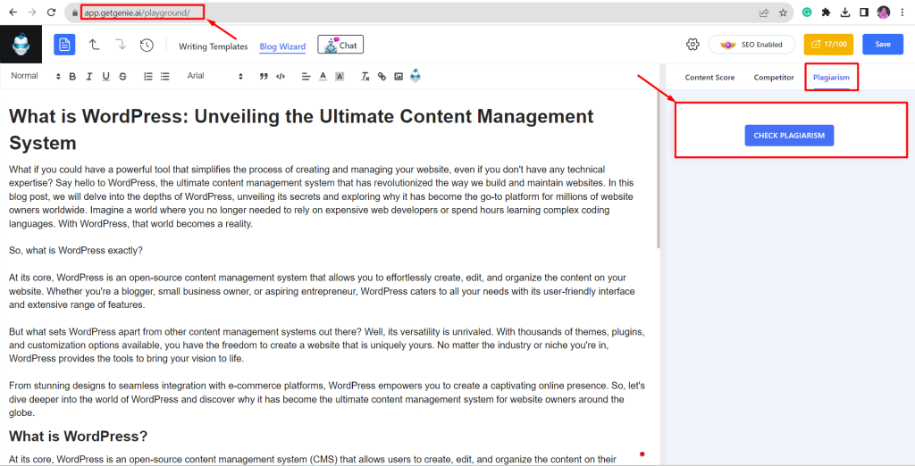The height and width of the screenshot is (466, 915).
Task: Bookmark this page with the star
Action: (x=783, y=12)
